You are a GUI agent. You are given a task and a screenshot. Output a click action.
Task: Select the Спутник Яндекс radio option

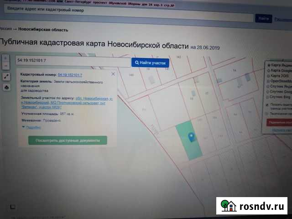pos(268,86)
